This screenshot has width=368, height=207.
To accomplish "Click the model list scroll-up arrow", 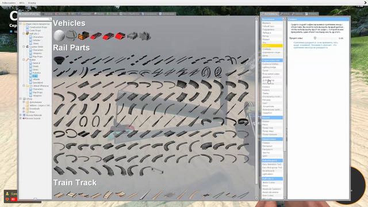I will pos(256,18).
